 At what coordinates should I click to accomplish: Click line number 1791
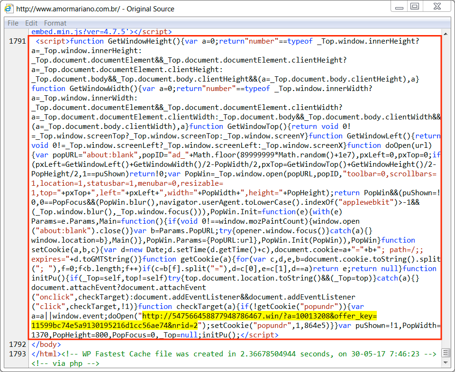coord(18,41)
